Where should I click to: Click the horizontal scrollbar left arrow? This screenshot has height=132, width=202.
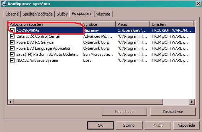click(10, 102)
